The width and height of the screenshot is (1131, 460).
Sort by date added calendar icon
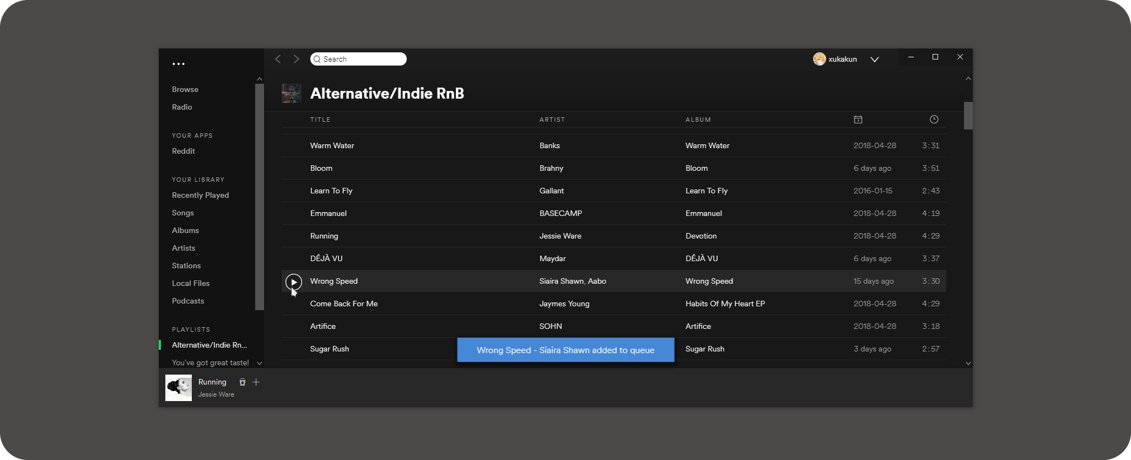click(x=858, y=120)
